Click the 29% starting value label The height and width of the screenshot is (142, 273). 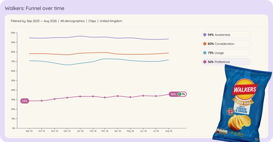[25, 101]
